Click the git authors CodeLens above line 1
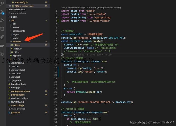176x126 pixels. (x=91, y=8)
